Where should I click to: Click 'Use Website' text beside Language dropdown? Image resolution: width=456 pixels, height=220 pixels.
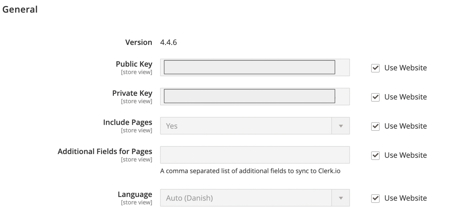coord(405,198)
